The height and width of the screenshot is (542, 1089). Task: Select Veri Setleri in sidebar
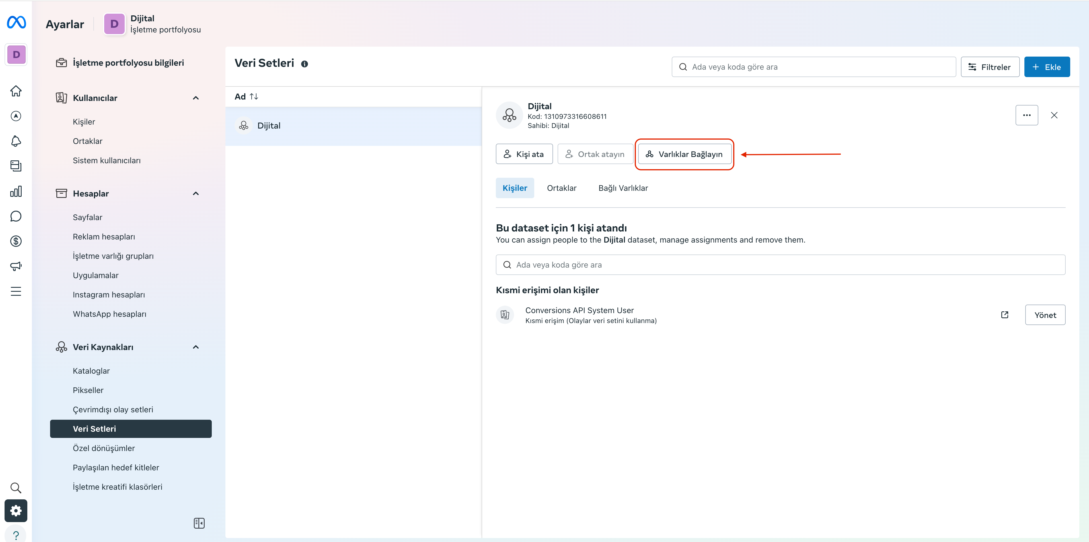click(x=131, y=429)
